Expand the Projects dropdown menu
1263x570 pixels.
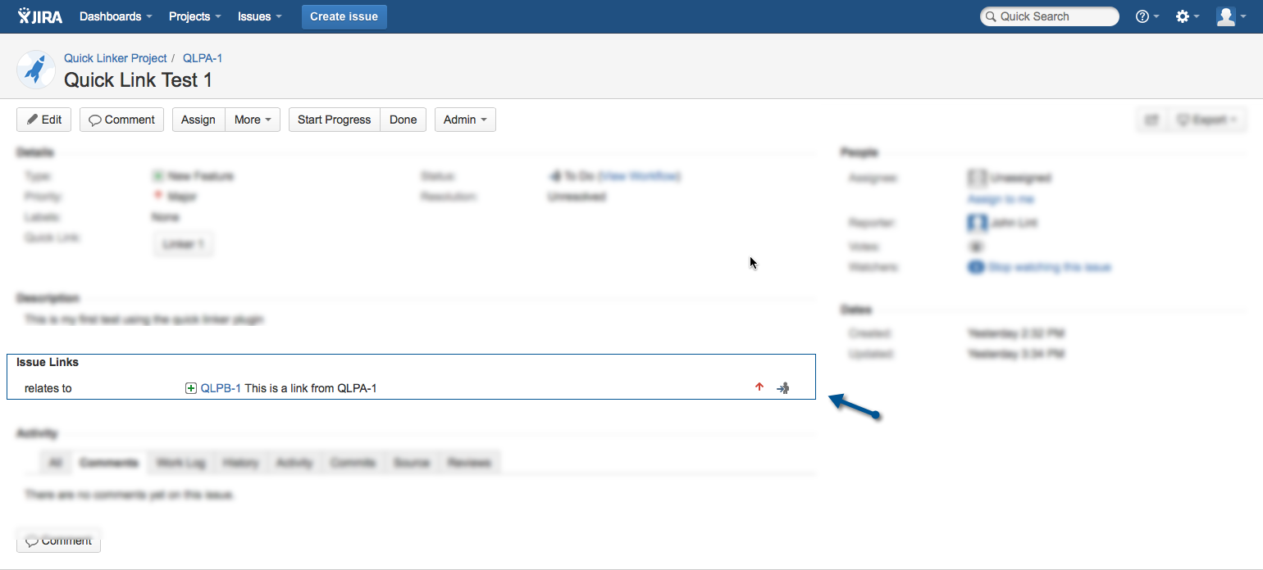click(195, 16)
